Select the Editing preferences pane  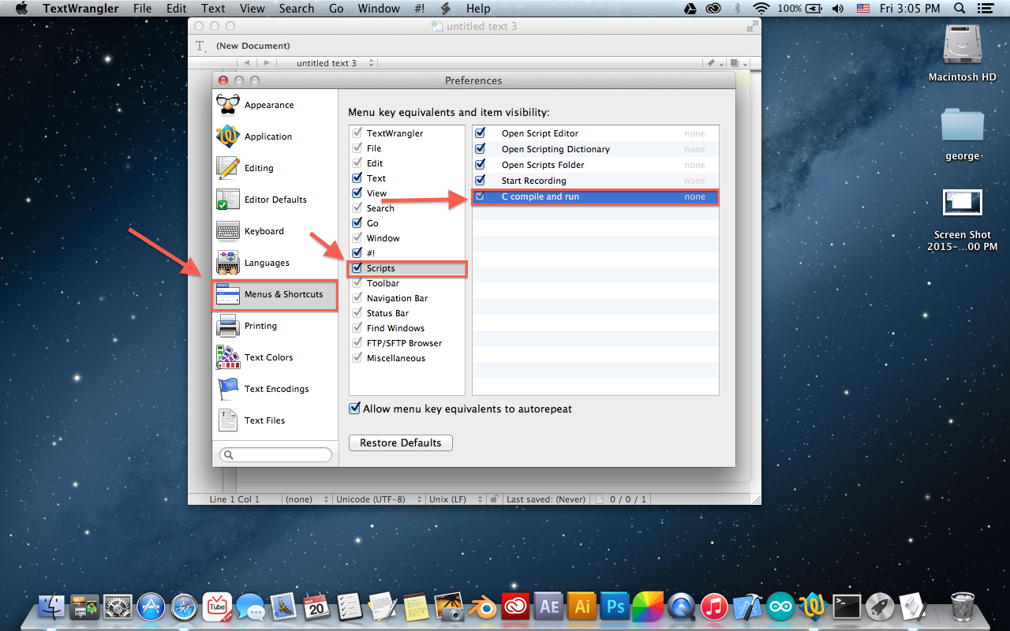click(275, 168)
